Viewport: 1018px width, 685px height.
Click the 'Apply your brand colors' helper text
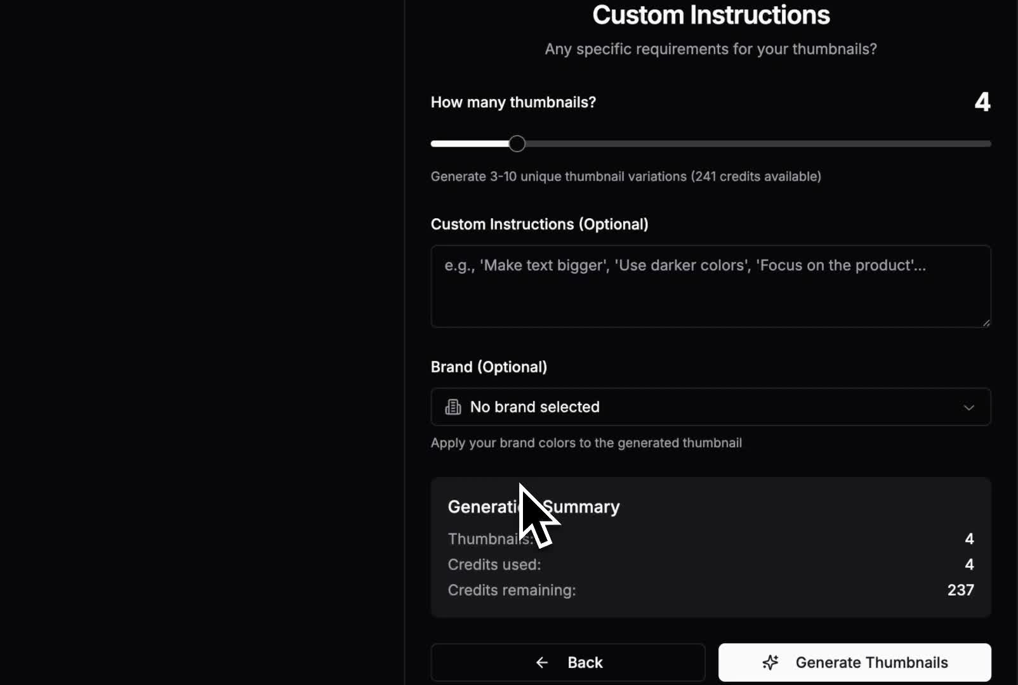586,443
